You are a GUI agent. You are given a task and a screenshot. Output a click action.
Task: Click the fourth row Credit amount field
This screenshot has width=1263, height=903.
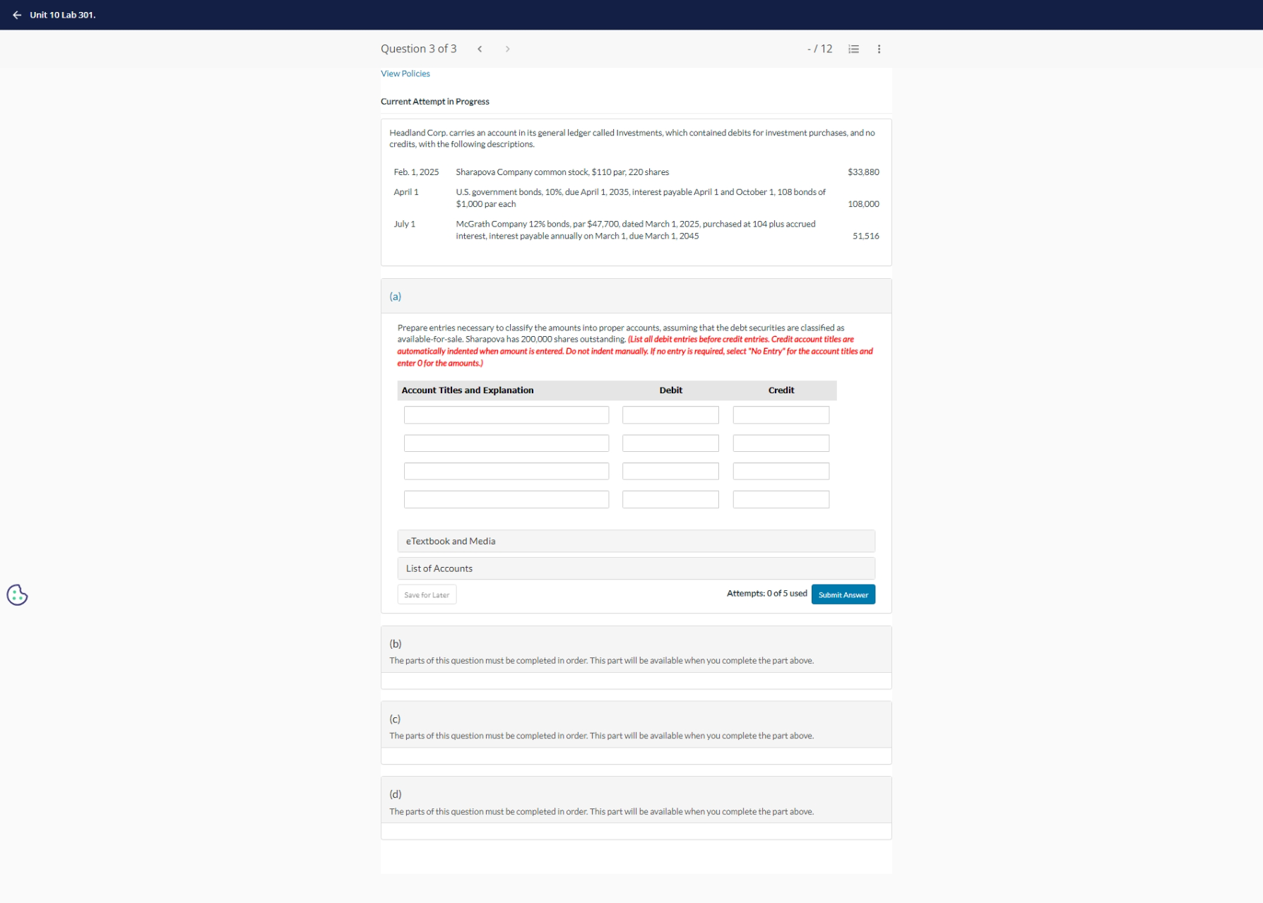[x=781, y=500]
